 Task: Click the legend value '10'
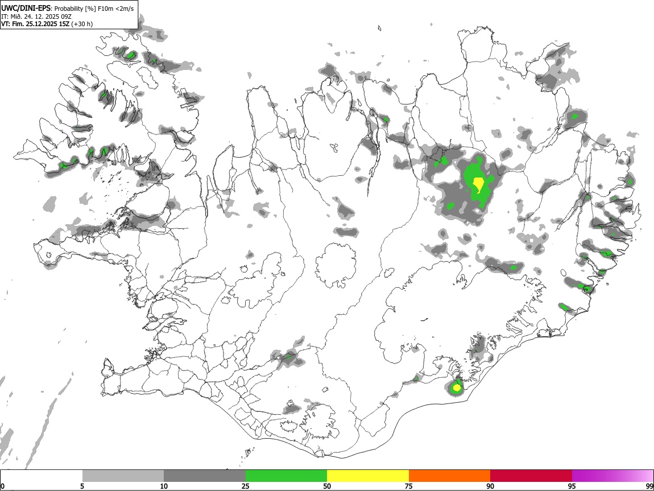pyautogui.click(x=164, y=486)
